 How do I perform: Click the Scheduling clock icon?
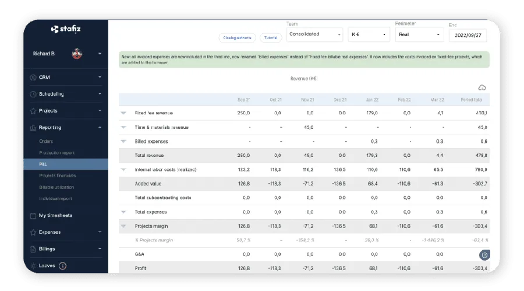tap(33, 94)
